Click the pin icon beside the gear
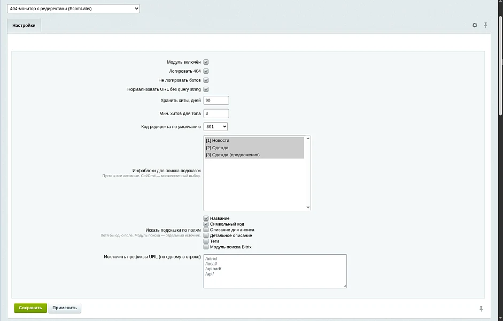The height and width of the screenshot is (321, 503). tap(486, 25)
